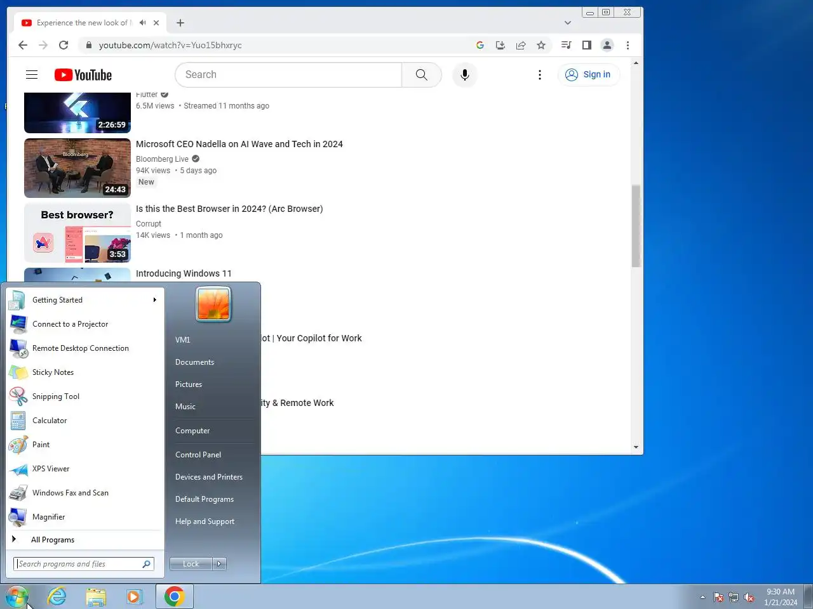The height and width of the screenshot is (609, 813).
Task: Bookmark this page with the star icon
Action: click(x=541, y=45)
